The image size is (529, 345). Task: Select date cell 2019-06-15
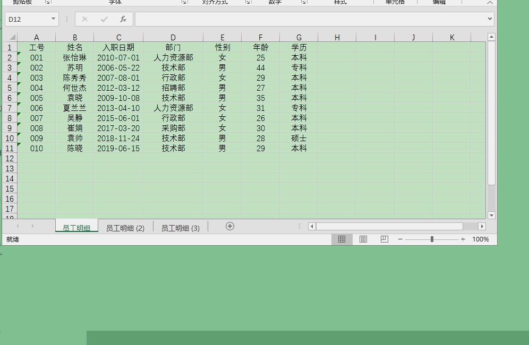point(118,149)
